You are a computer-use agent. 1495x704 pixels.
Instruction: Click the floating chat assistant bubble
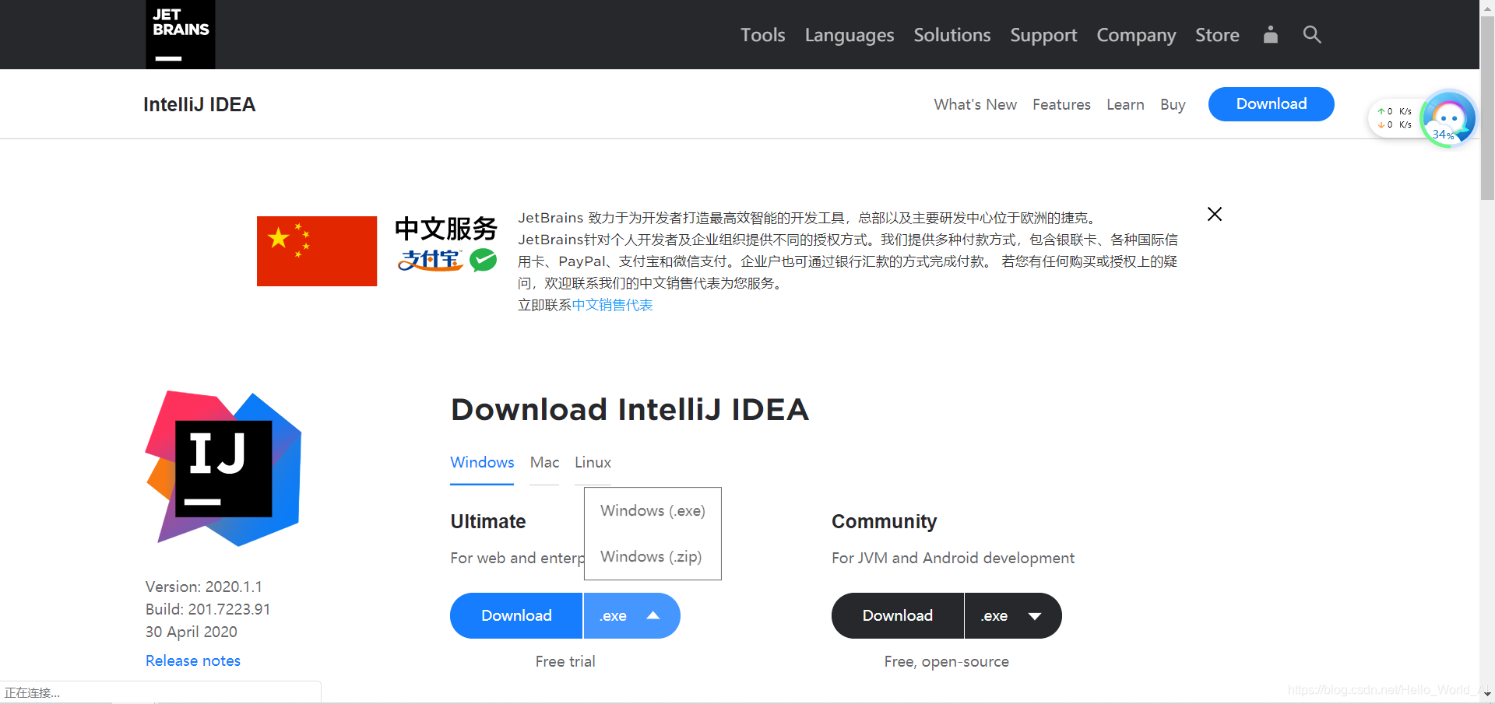[1448, 119]
